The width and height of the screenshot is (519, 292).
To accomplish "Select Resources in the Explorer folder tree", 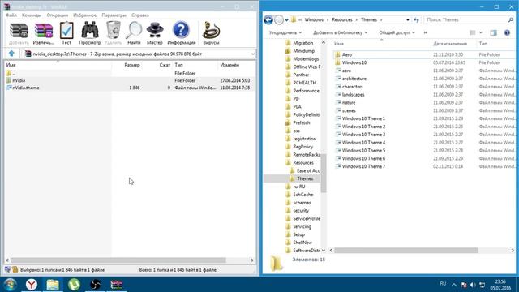I will [x=303, y=162].
